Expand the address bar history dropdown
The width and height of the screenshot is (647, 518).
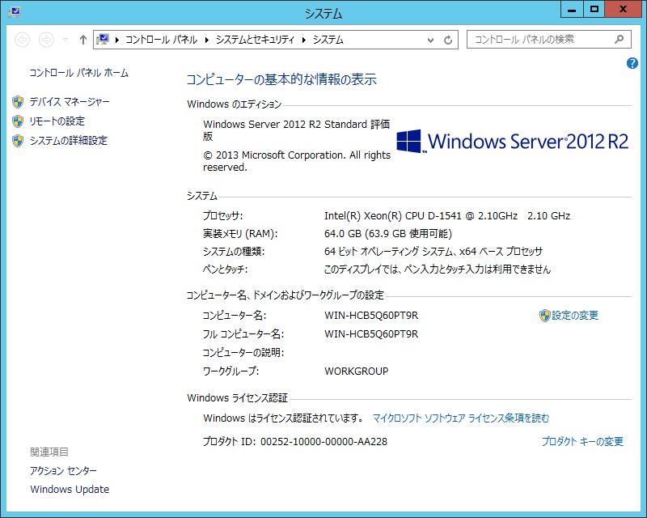pyautogui.click(x=431, y=40)
